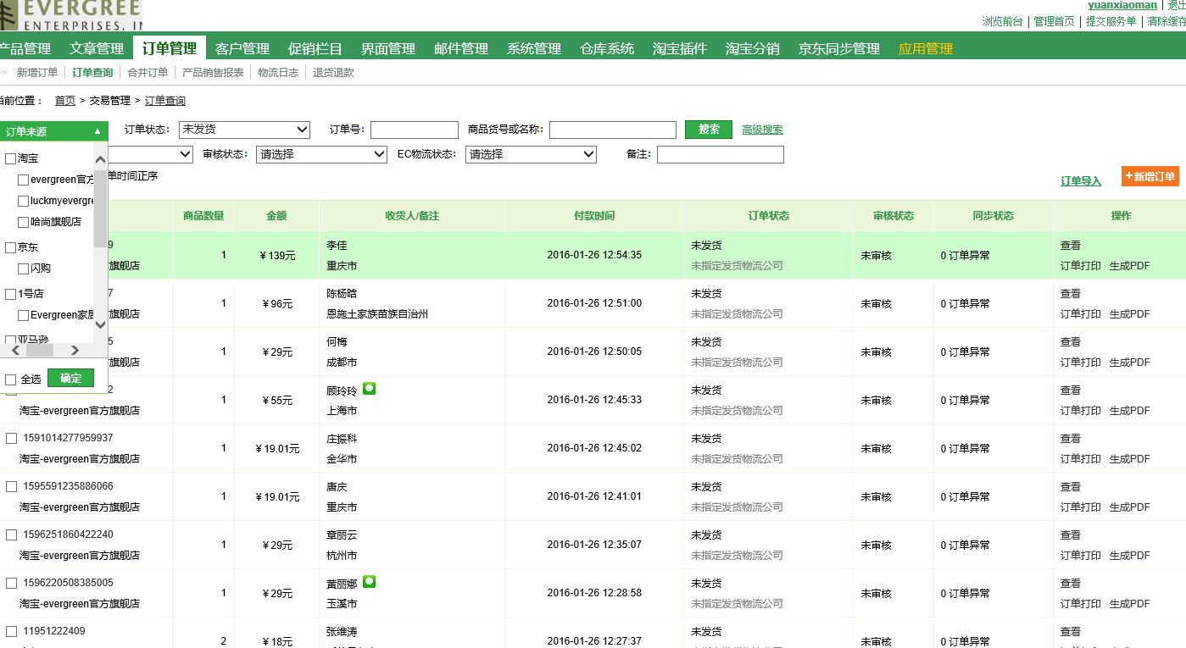Click the source list scroll-right arrow
This screenshot has width=1186, height=648.
click(x=75, y=350)
